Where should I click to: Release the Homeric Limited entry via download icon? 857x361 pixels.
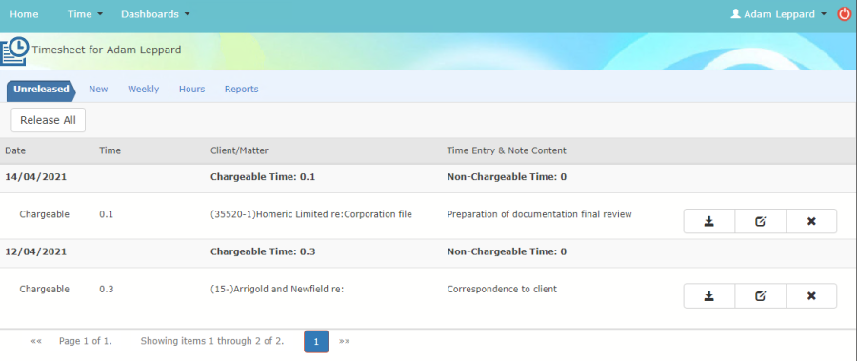click(x=708, y=221)
